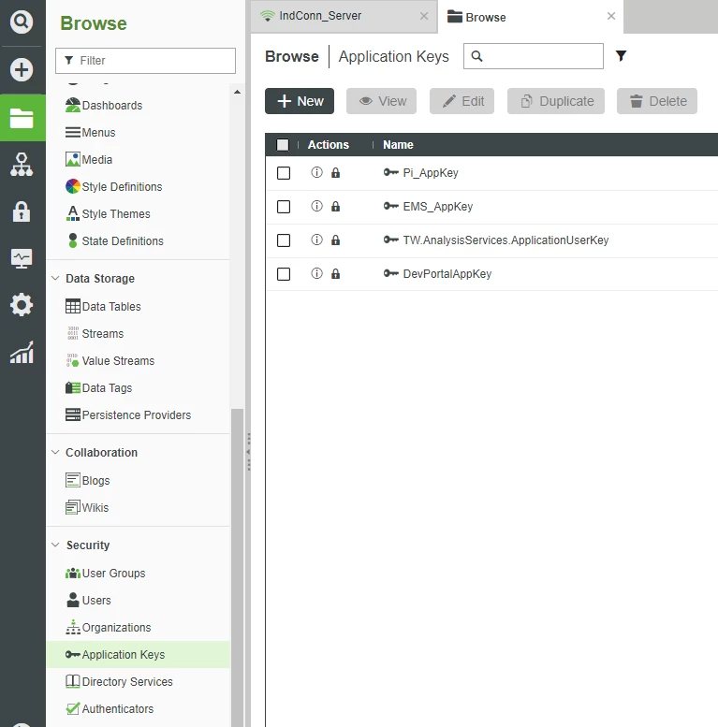Open the green Browse folder icon
The image size is (718, 727).
22,118
